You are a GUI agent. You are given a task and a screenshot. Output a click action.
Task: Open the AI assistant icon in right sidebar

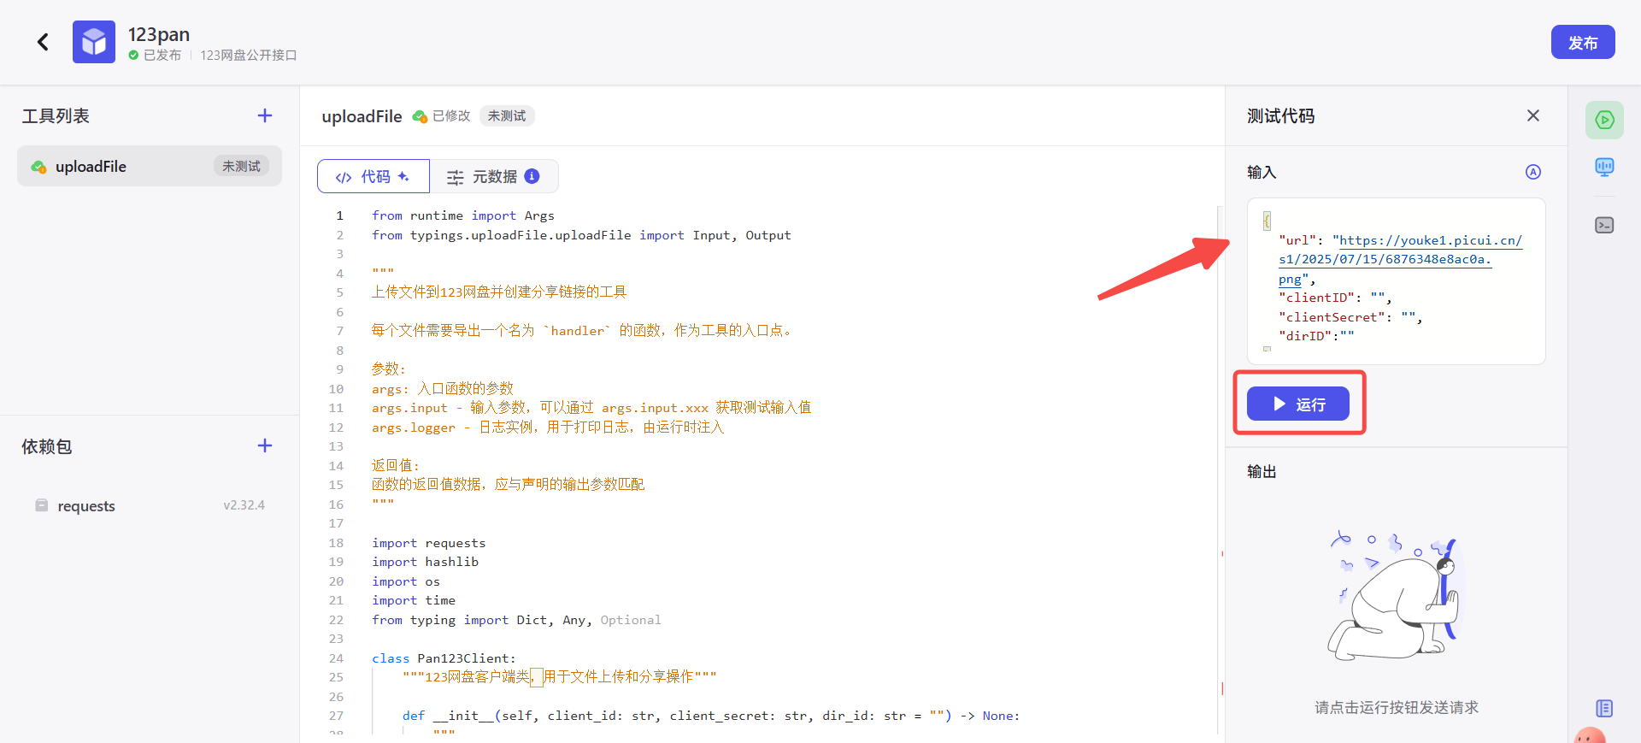pyautogui.click(x=1604, y=167)
